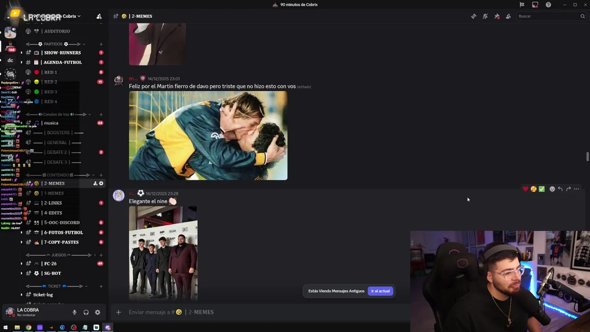Open user settings gear in user panel
Screen dimensions: 590x332
(97, 312)
